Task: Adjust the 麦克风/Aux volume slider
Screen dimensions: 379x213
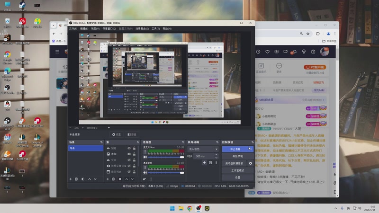Action: pos(166,157)
